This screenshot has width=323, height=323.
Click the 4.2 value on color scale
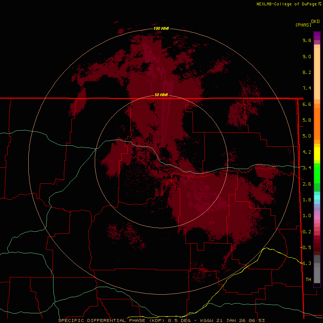307,152
